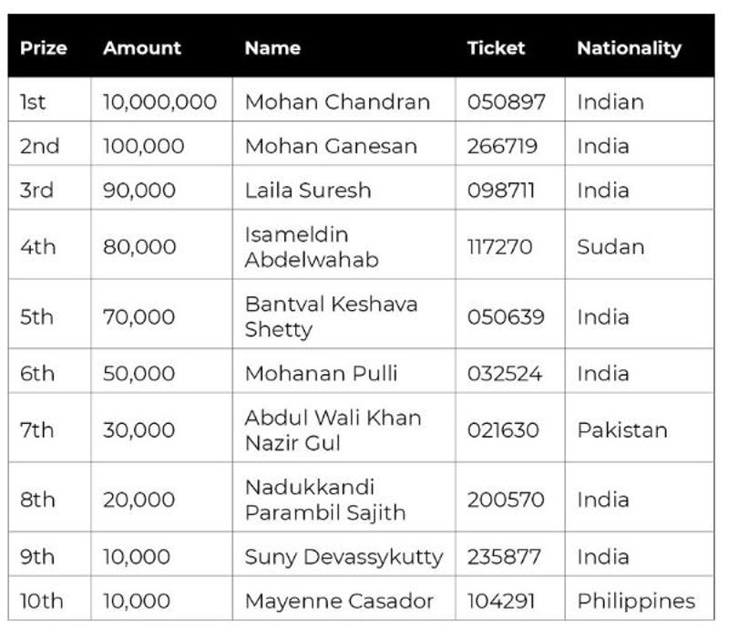
Task: Select the name Mohan Ganesan
Action: (x=331, y=146)
